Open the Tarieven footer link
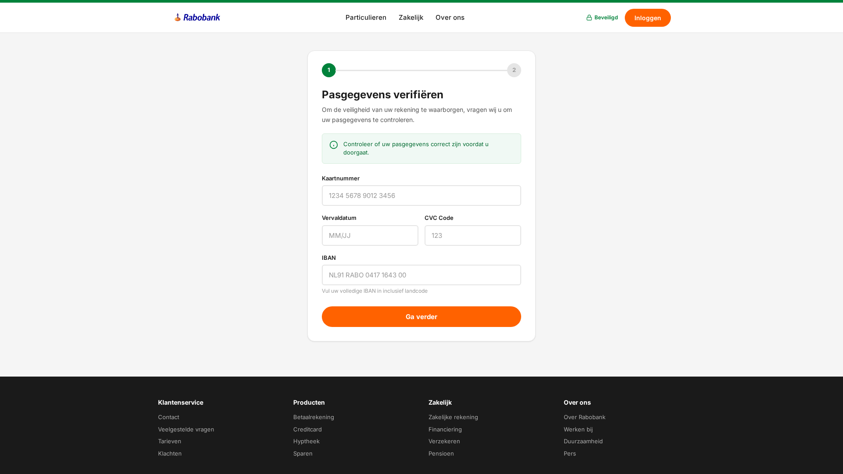Screen dimensions: 843x474 (169, 441)
